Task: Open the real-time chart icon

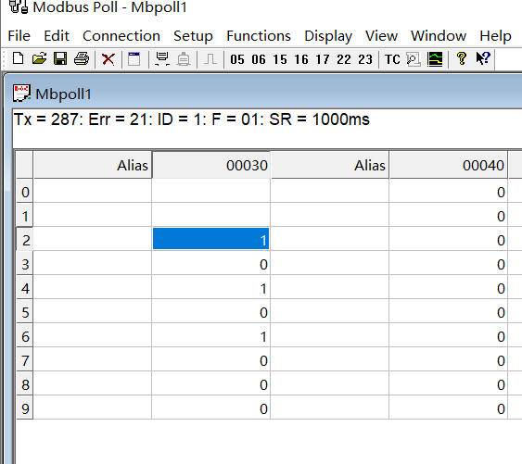Action: (435, 59)
